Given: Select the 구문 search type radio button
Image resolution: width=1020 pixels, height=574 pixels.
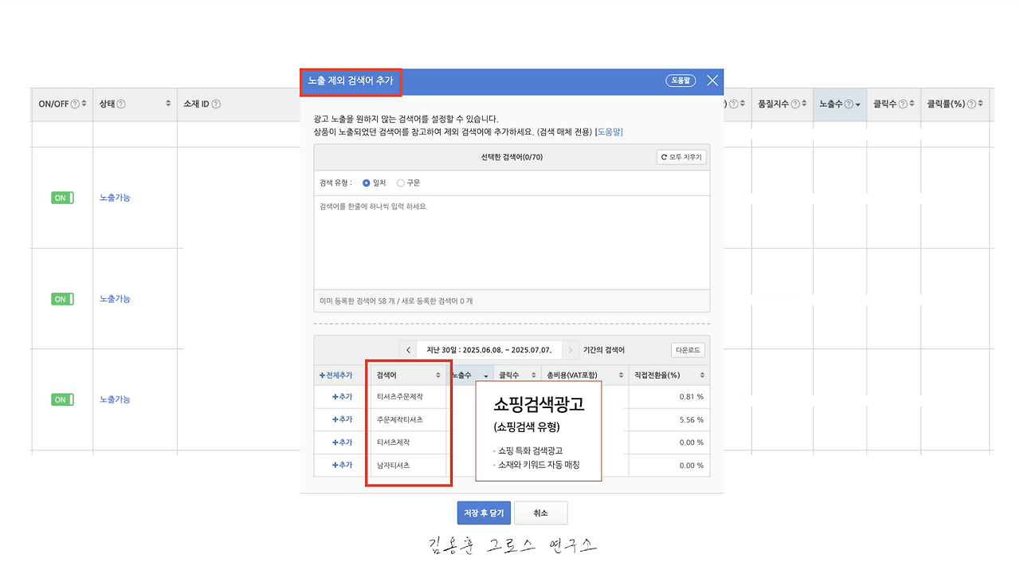Looking at the screenshot, I should coord(401,183).
